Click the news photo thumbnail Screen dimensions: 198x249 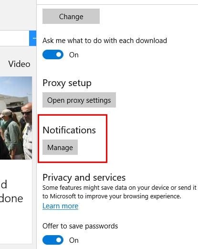coord(16,118)
